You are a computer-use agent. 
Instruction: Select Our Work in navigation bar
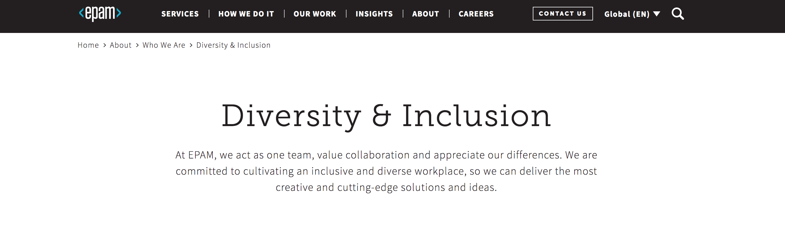[315, 14]
